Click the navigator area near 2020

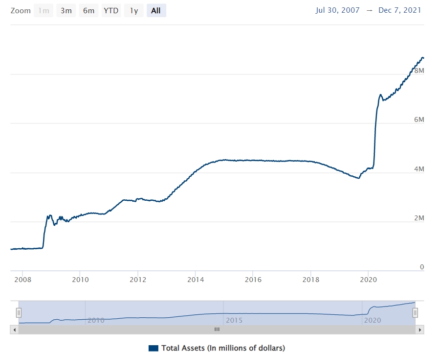[372, 316]
